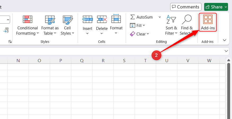Expand the Delete dropdown arrow

tap(102, 34)
